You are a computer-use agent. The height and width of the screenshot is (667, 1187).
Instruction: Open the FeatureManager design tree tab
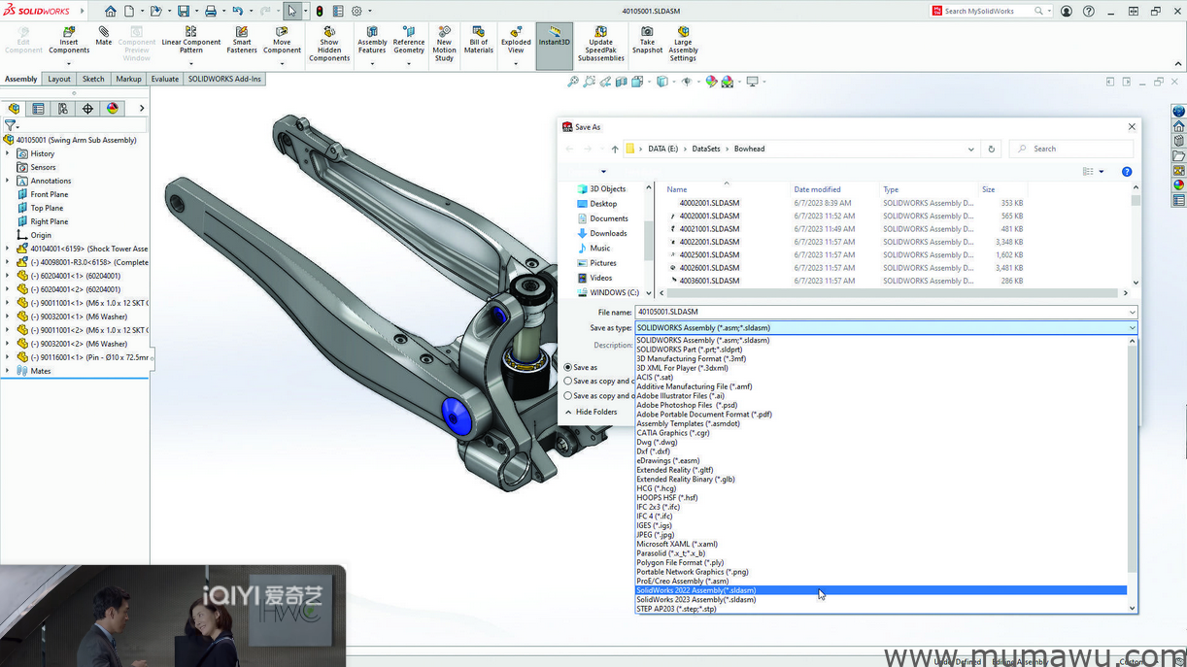pyautogui.click(x=14, y=109)
